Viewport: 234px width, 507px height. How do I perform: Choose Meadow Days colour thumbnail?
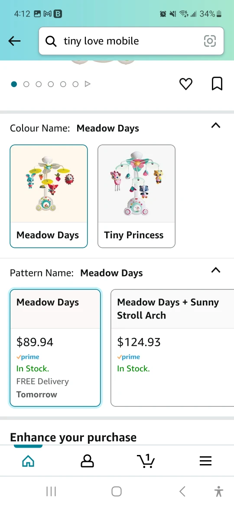(49, 196)
